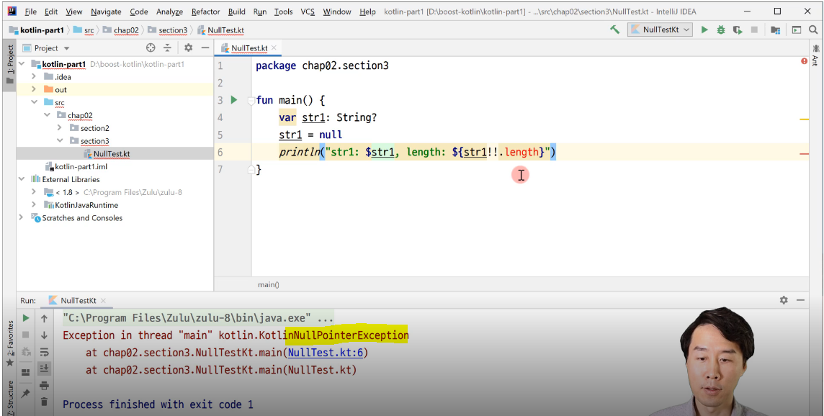Click main() in the editor breadcrumb

[269, 284]
